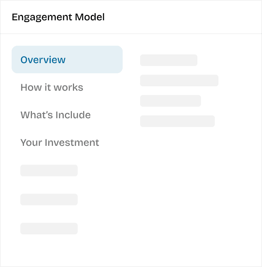Select the fourth content placeholder bar
The height and width of the screenshot is (267, 262).
point(177,121)
